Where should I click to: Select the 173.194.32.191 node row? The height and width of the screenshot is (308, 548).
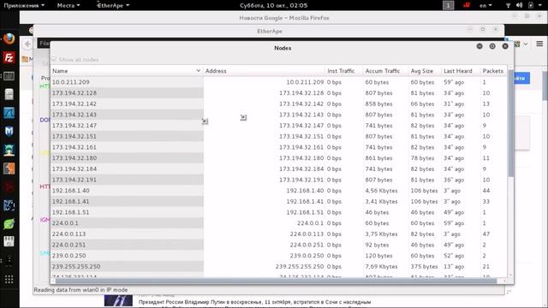(x=278, y=180)
